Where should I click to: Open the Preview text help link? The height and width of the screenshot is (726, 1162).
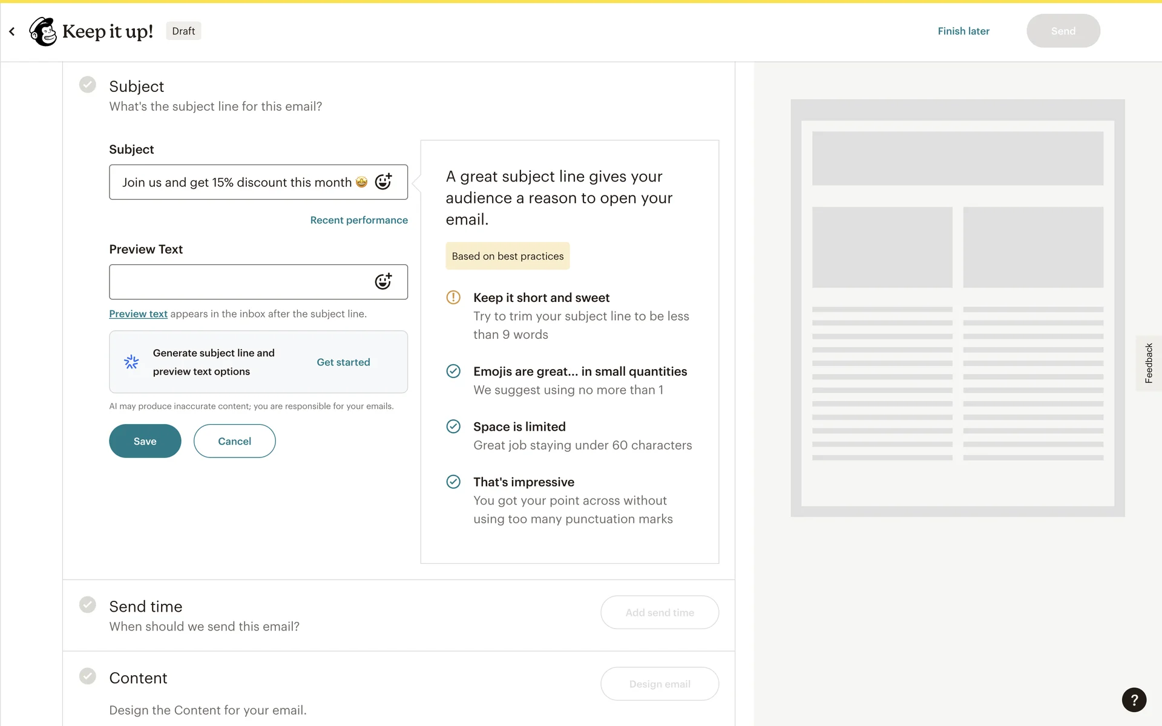(138, 314)
